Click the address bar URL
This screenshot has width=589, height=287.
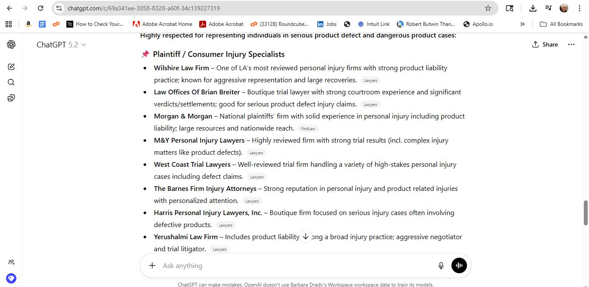point(144,8)
